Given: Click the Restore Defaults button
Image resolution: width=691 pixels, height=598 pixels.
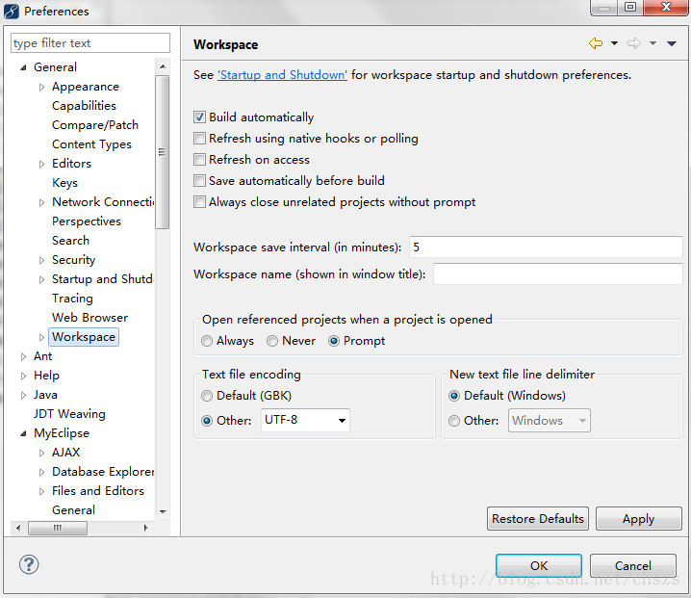Looking at the screenshot, I should (x=538, y=519).
